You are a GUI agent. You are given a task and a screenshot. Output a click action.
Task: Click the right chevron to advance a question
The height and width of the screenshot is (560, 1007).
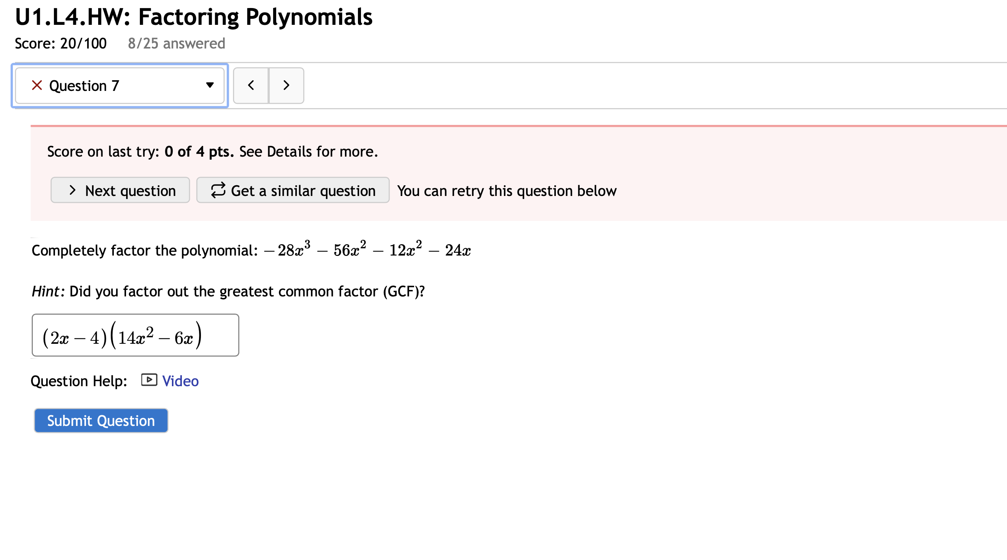[x=286, y=86]
